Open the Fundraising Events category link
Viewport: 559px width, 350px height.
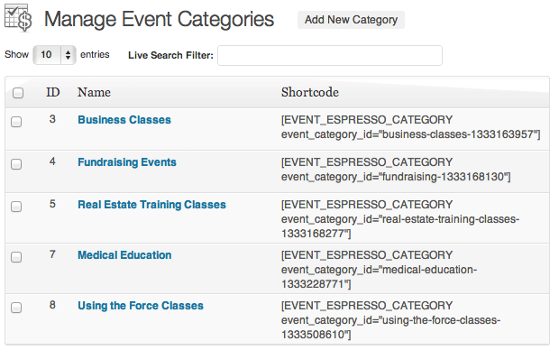tap(127, 162)
